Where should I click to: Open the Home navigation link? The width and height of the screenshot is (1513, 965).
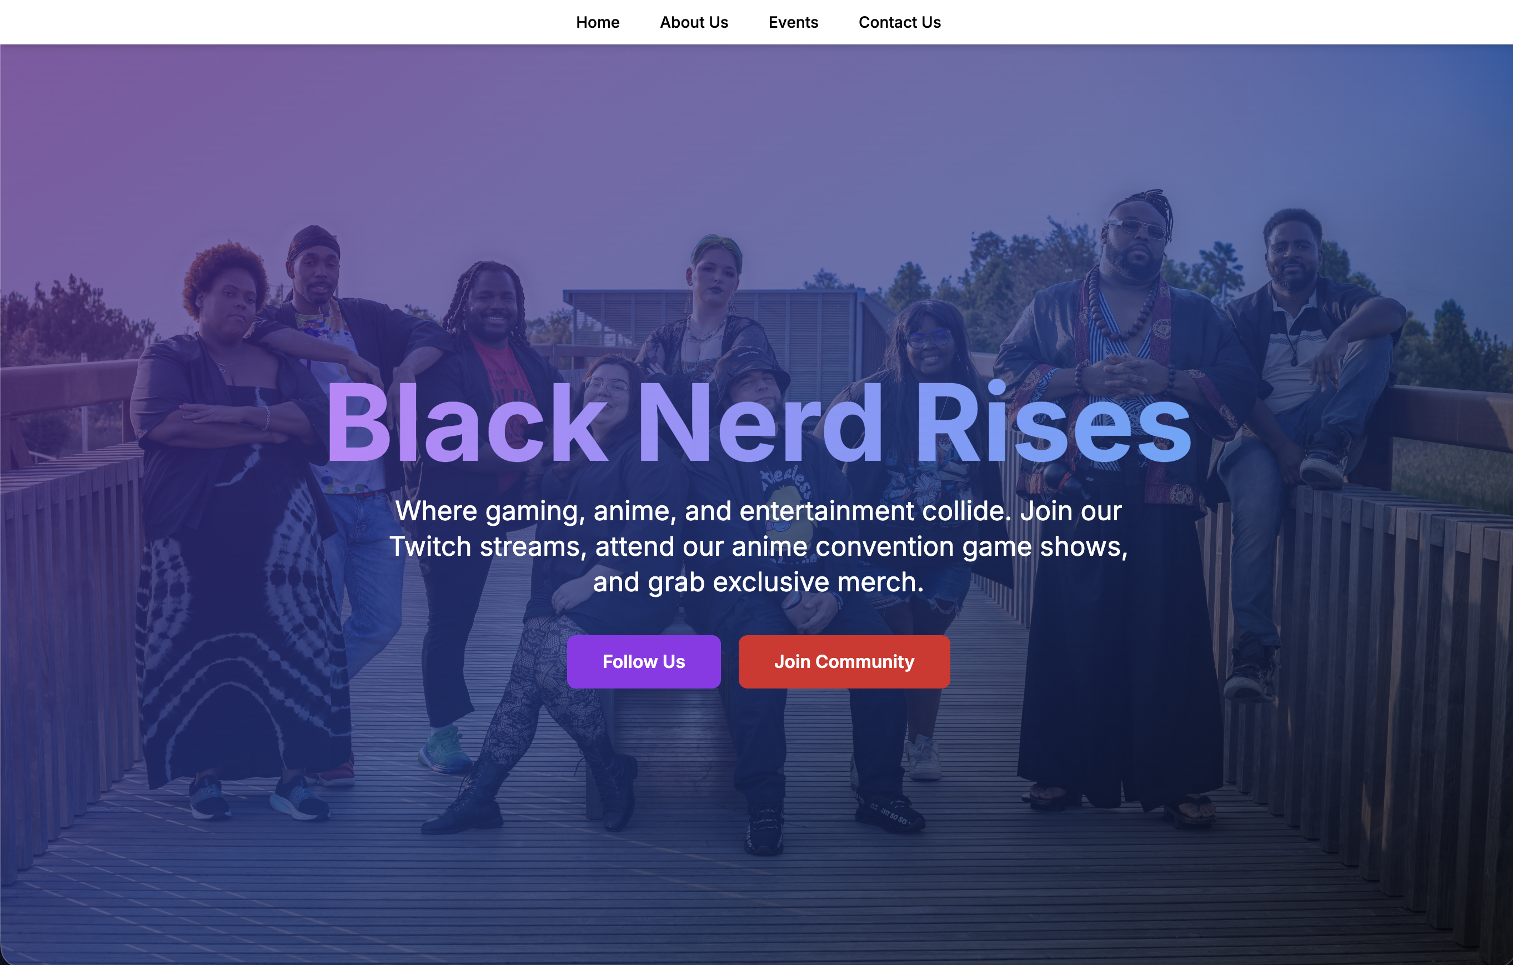(598, 22)
